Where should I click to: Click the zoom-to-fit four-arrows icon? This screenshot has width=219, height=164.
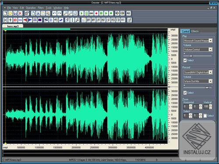pyautogui.click(x=5, y=20)
